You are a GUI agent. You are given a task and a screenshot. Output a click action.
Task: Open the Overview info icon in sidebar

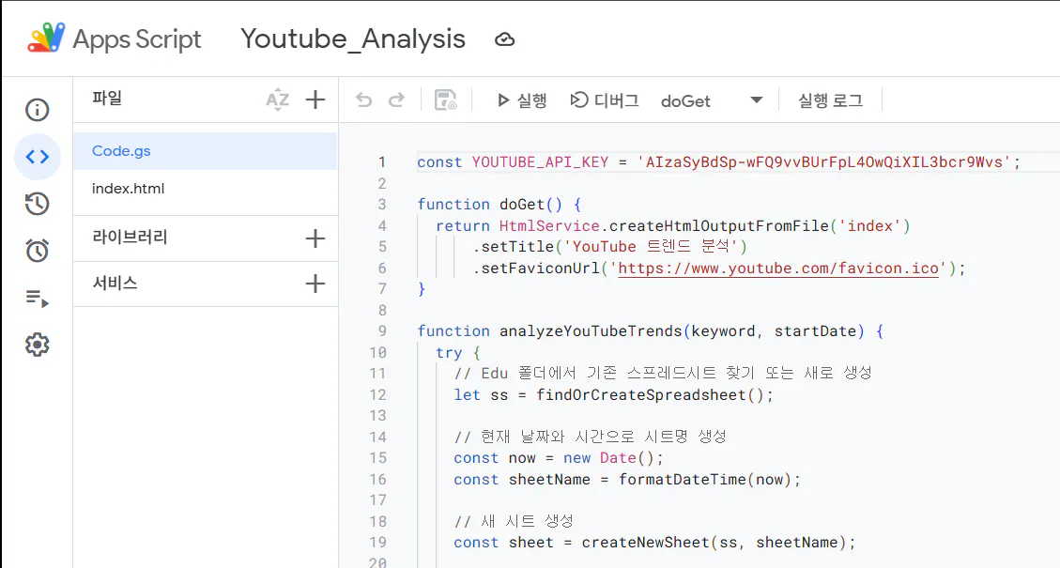click(38, 110)
